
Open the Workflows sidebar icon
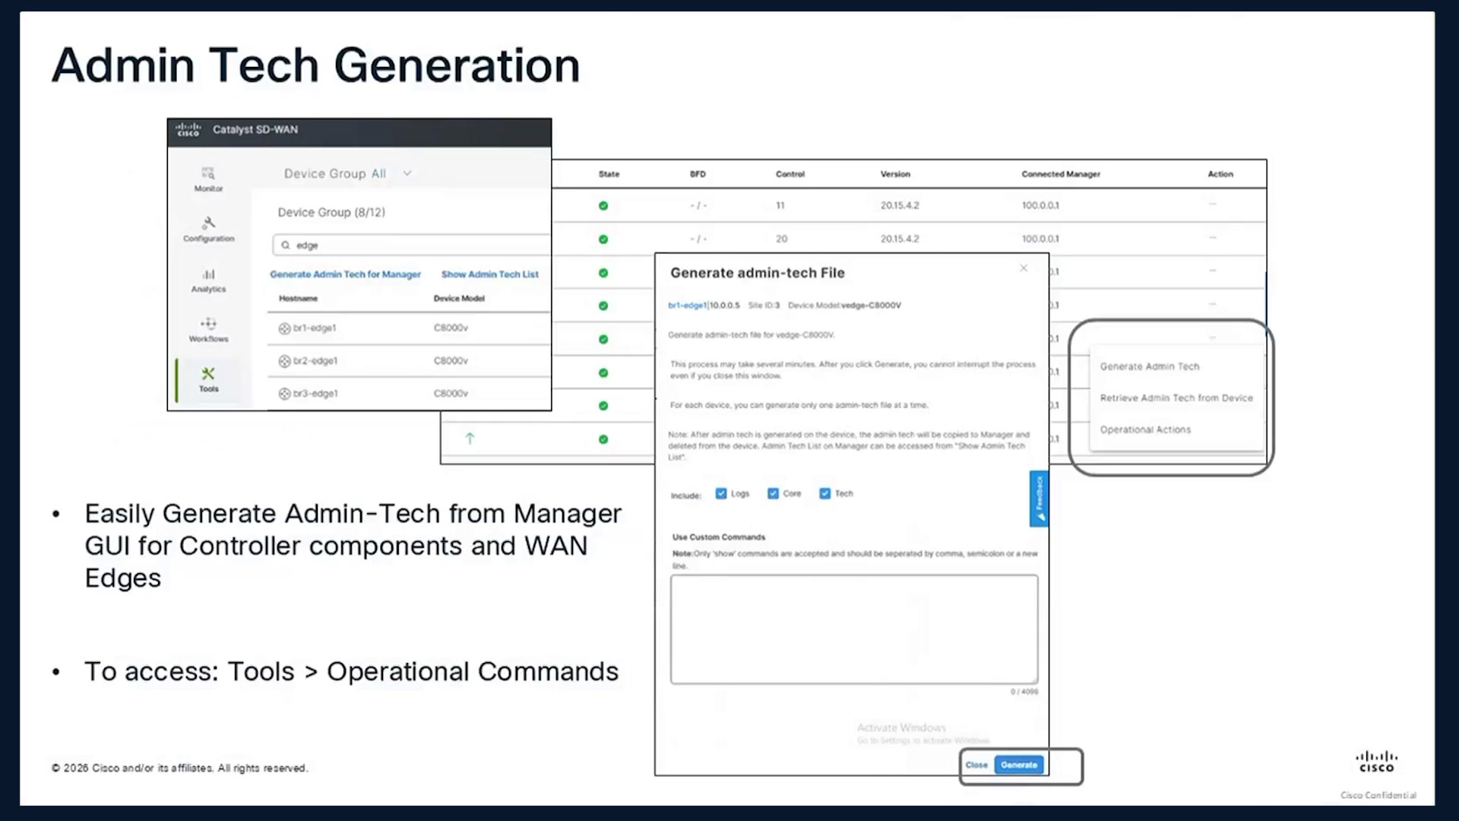click(x=208, y=323)
